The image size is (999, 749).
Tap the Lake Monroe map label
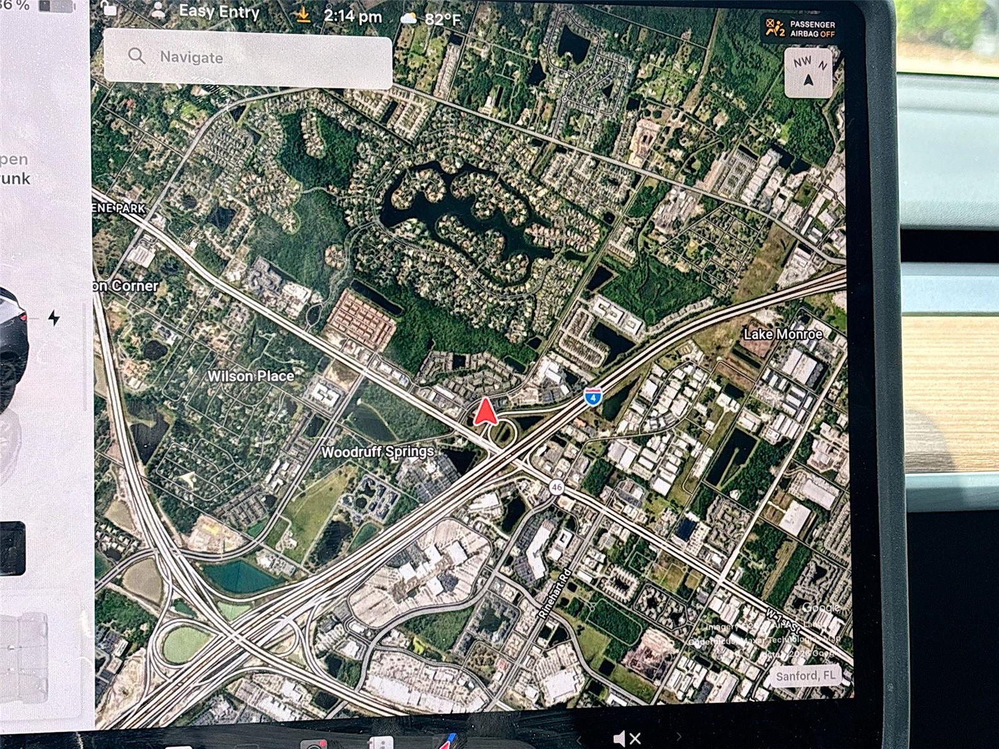pyautogui.click(x=782, y=335)
